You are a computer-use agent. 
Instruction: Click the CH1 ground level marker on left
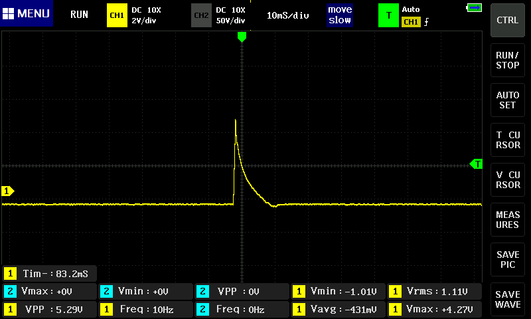click(8, 191)
